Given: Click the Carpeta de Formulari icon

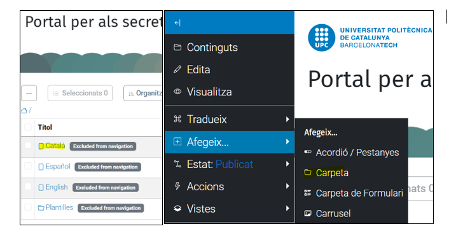Looking at the screenshot, I should point(308,193).
